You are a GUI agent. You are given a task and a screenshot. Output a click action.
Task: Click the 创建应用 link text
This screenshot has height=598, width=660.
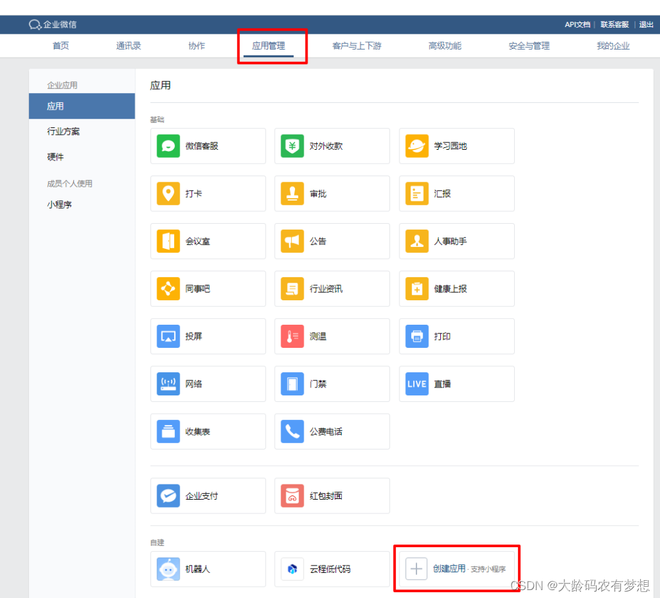449,568
